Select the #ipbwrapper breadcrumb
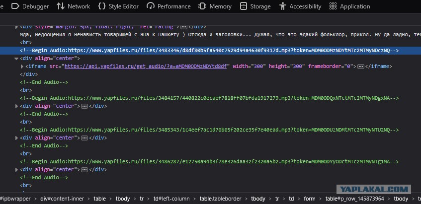This screenshot has height=204, width=421. pyautogui.click(x=15, y=199)
